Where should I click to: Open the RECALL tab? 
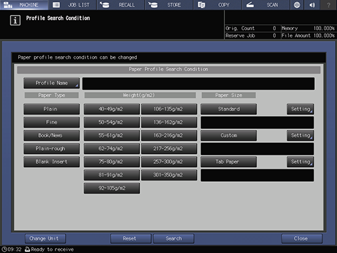point(121,5)
